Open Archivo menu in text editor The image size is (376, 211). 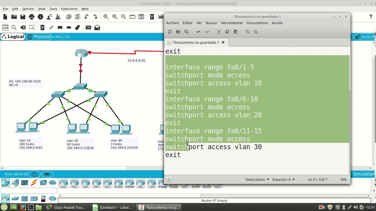pos(172,23)
